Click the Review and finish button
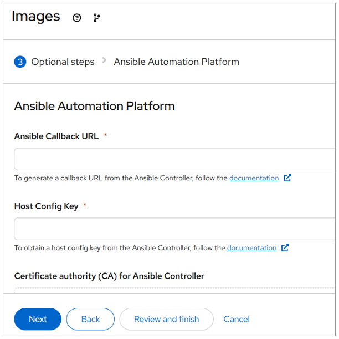The height and width of the screenshot is (339, 339). tap(166, 319)
